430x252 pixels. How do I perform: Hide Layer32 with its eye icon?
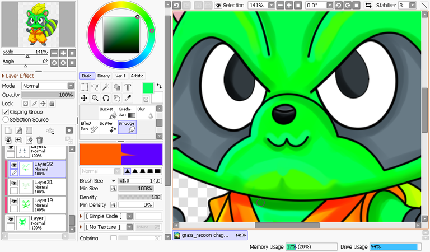[x=14, y=165]
